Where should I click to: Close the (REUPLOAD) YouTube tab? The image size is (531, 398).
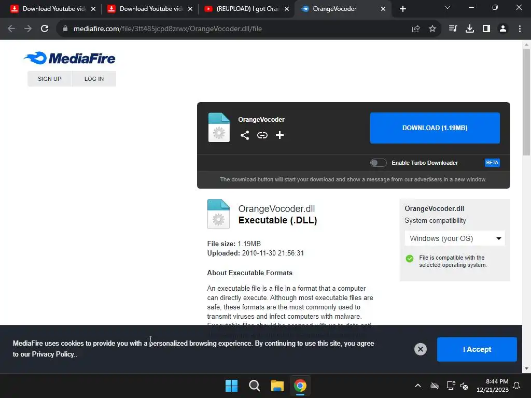click(287, 9)
